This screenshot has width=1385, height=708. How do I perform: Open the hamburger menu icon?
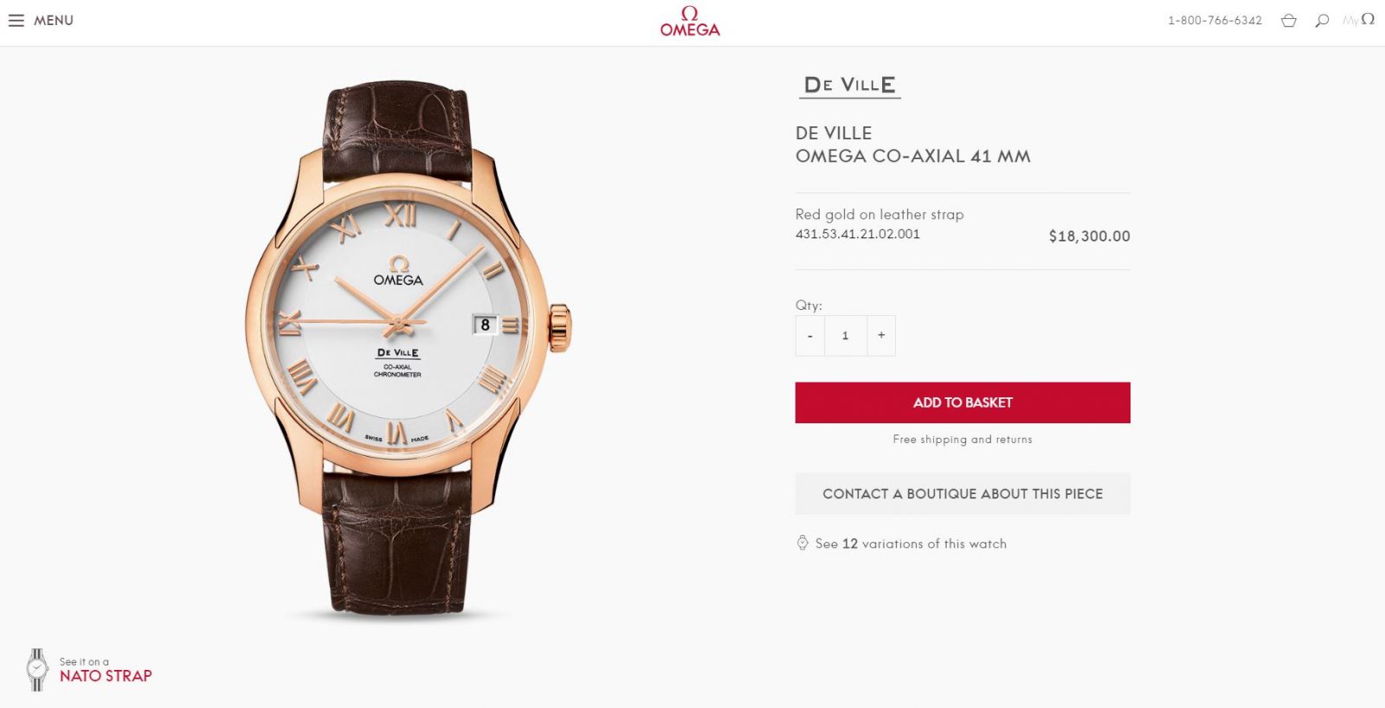pyautogui.click(x=16, y=20)
